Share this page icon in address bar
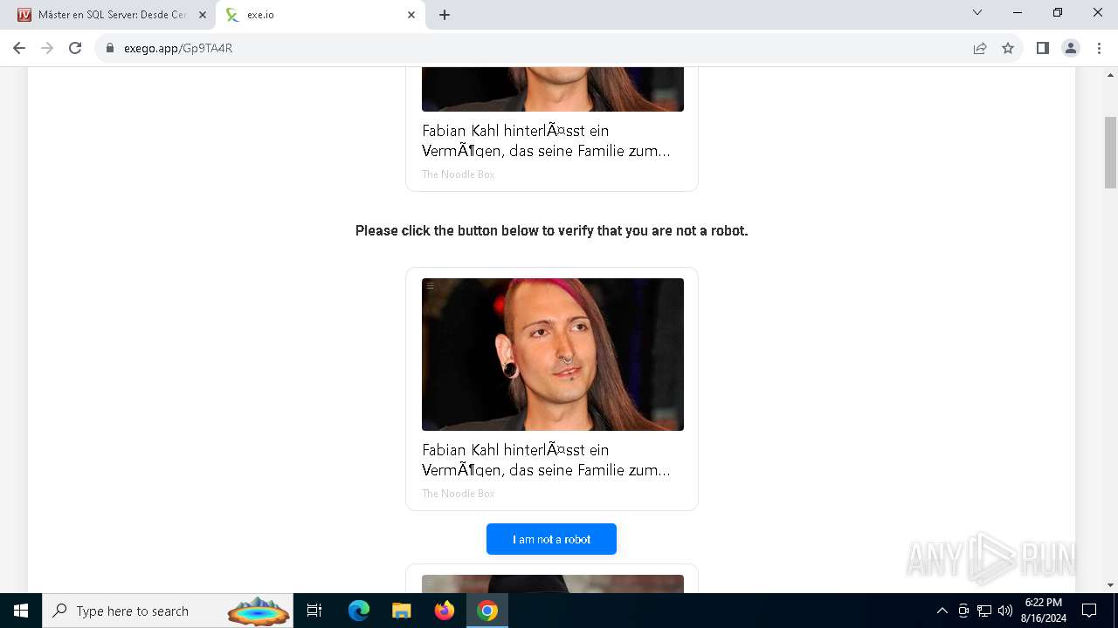This screenshot has width=1118, height=628. point(980,48)
